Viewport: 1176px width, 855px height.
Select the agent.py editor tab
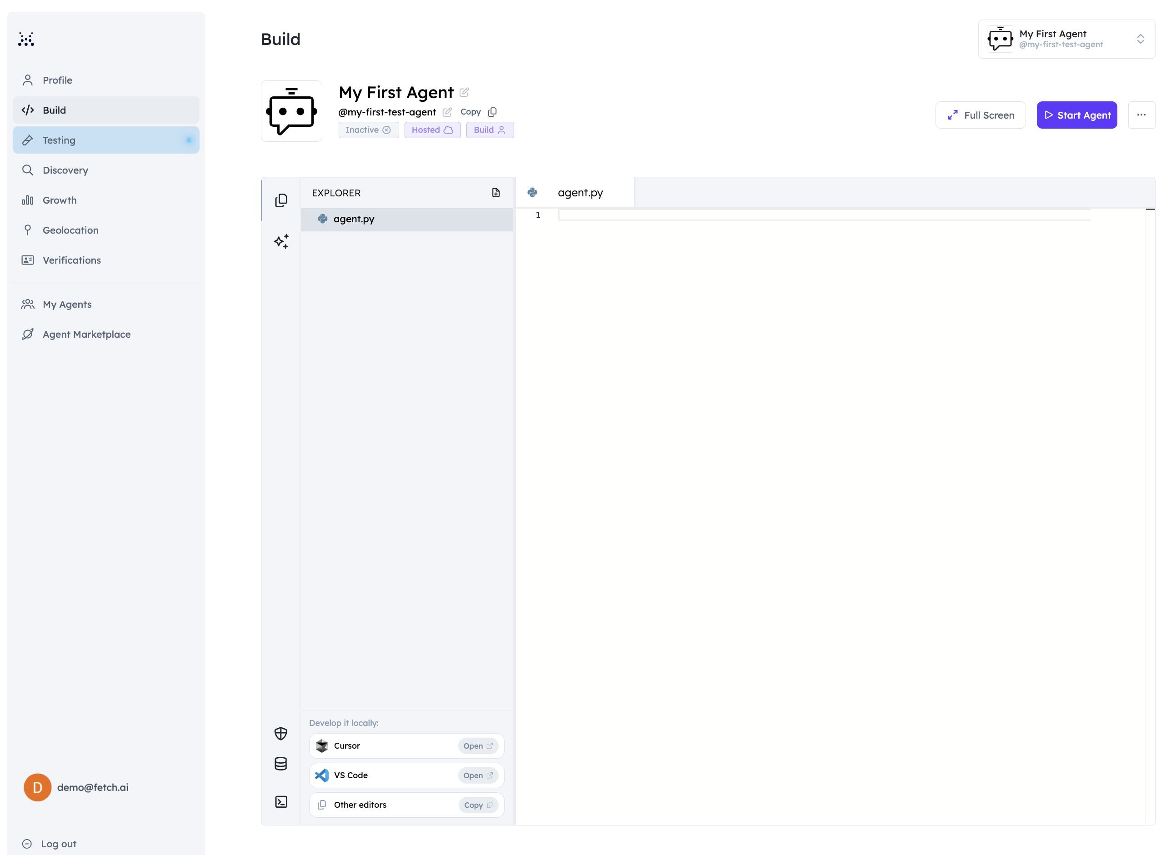click(x=575, y=193)
